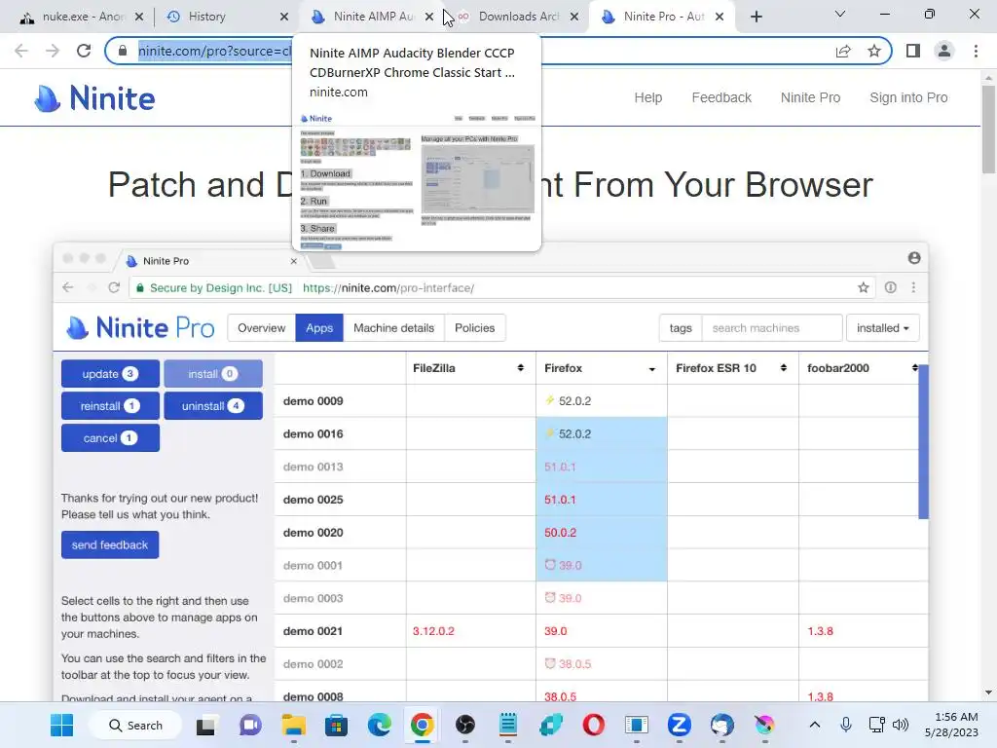
Task: Sort by the FileZilla column arrows
Action: click(520, 368)
